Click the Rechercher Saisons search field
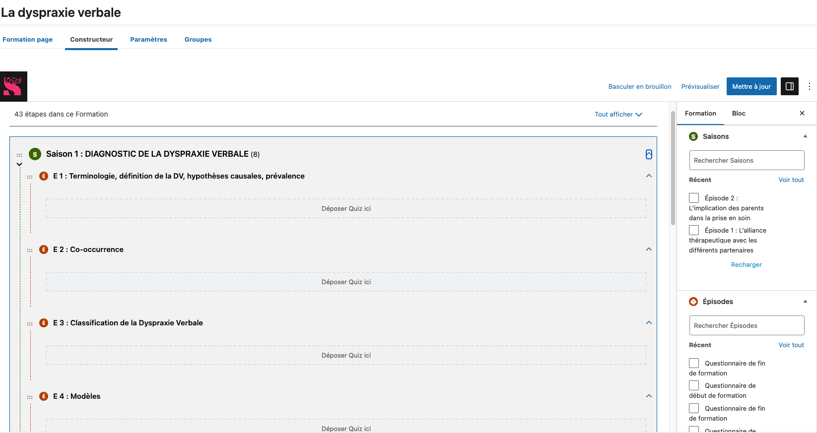 coord(746,160)
